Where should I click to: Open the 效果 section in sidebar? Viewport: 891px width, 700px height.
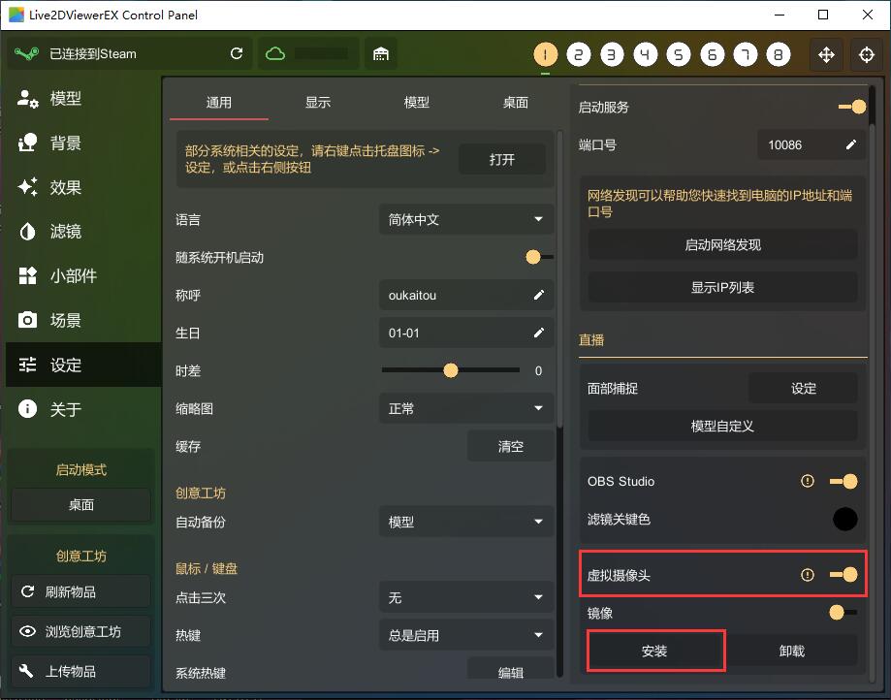click(83, 187)
